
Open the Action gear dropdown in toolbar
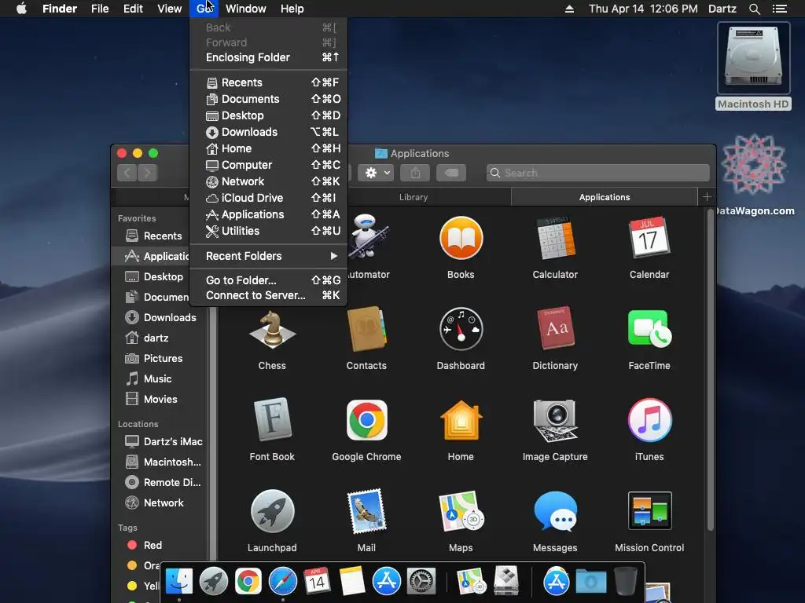(x=377, y=173)
